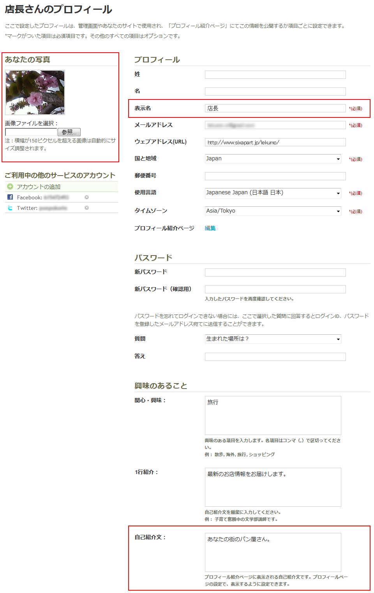Click the アカウントの追加 link
The image size is (374, 593).
coord(39,186)
